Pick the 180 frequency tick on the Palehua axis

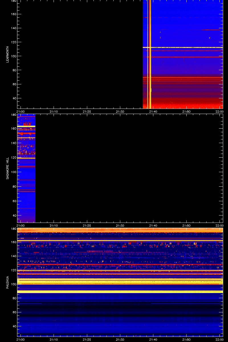click(14, 229)
